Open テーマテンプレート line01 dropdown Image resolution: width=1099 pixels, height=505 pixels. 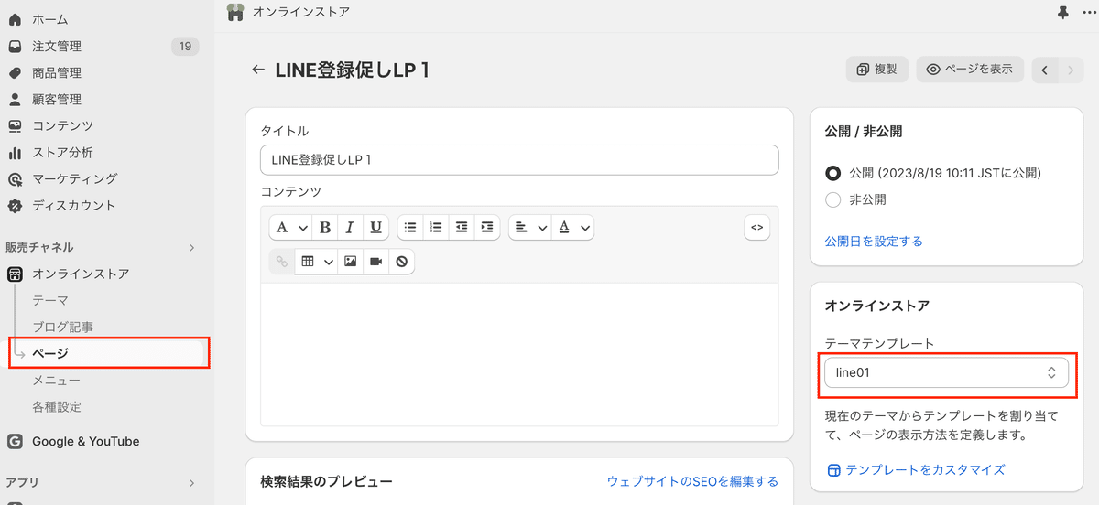[946, 372]
